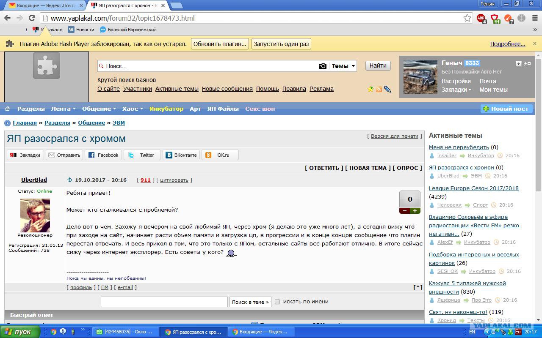Reload the page with the refresh icon
Screen dimensions: 542x338
32,18
